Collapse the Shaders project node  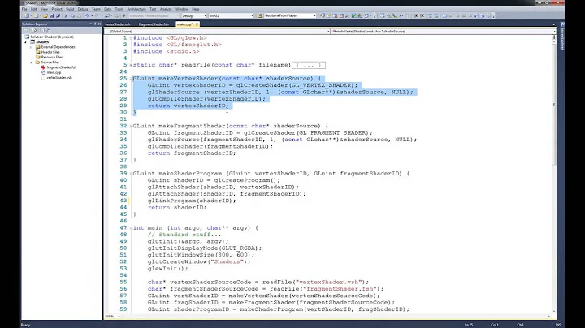[x=26, y=42]
